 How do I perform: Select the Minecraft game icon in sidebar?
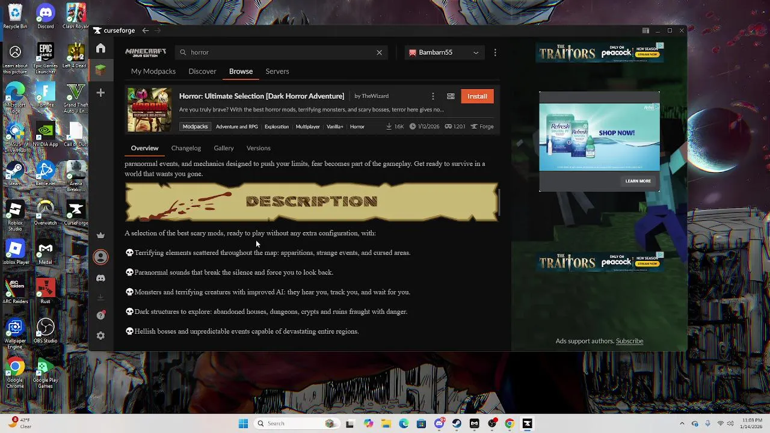(x=100, y=70)
